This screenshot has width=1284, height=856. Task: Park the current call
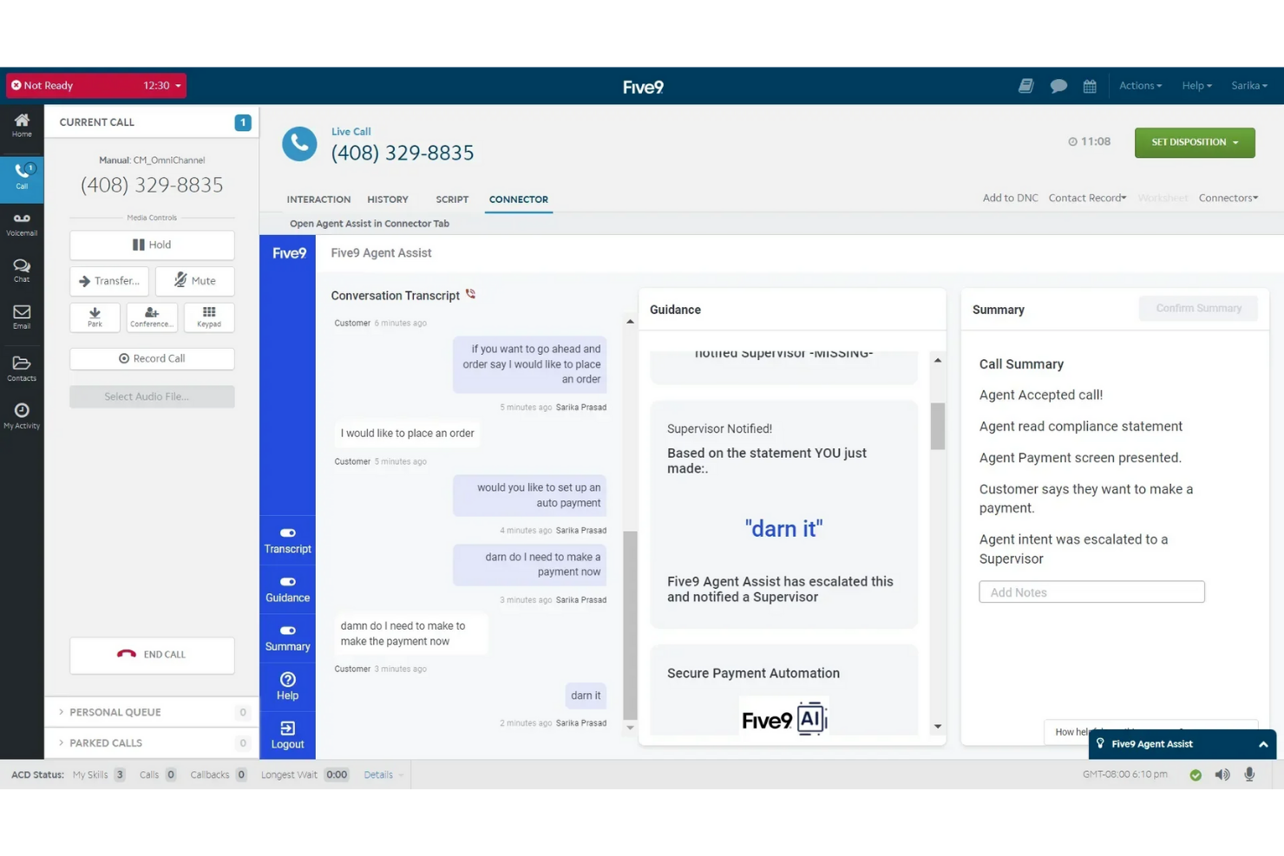pos(95,317)
